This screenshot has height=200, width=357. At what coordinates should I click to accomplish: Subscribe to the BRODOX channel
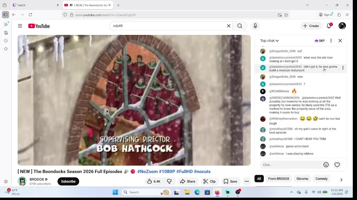point(68,181)
